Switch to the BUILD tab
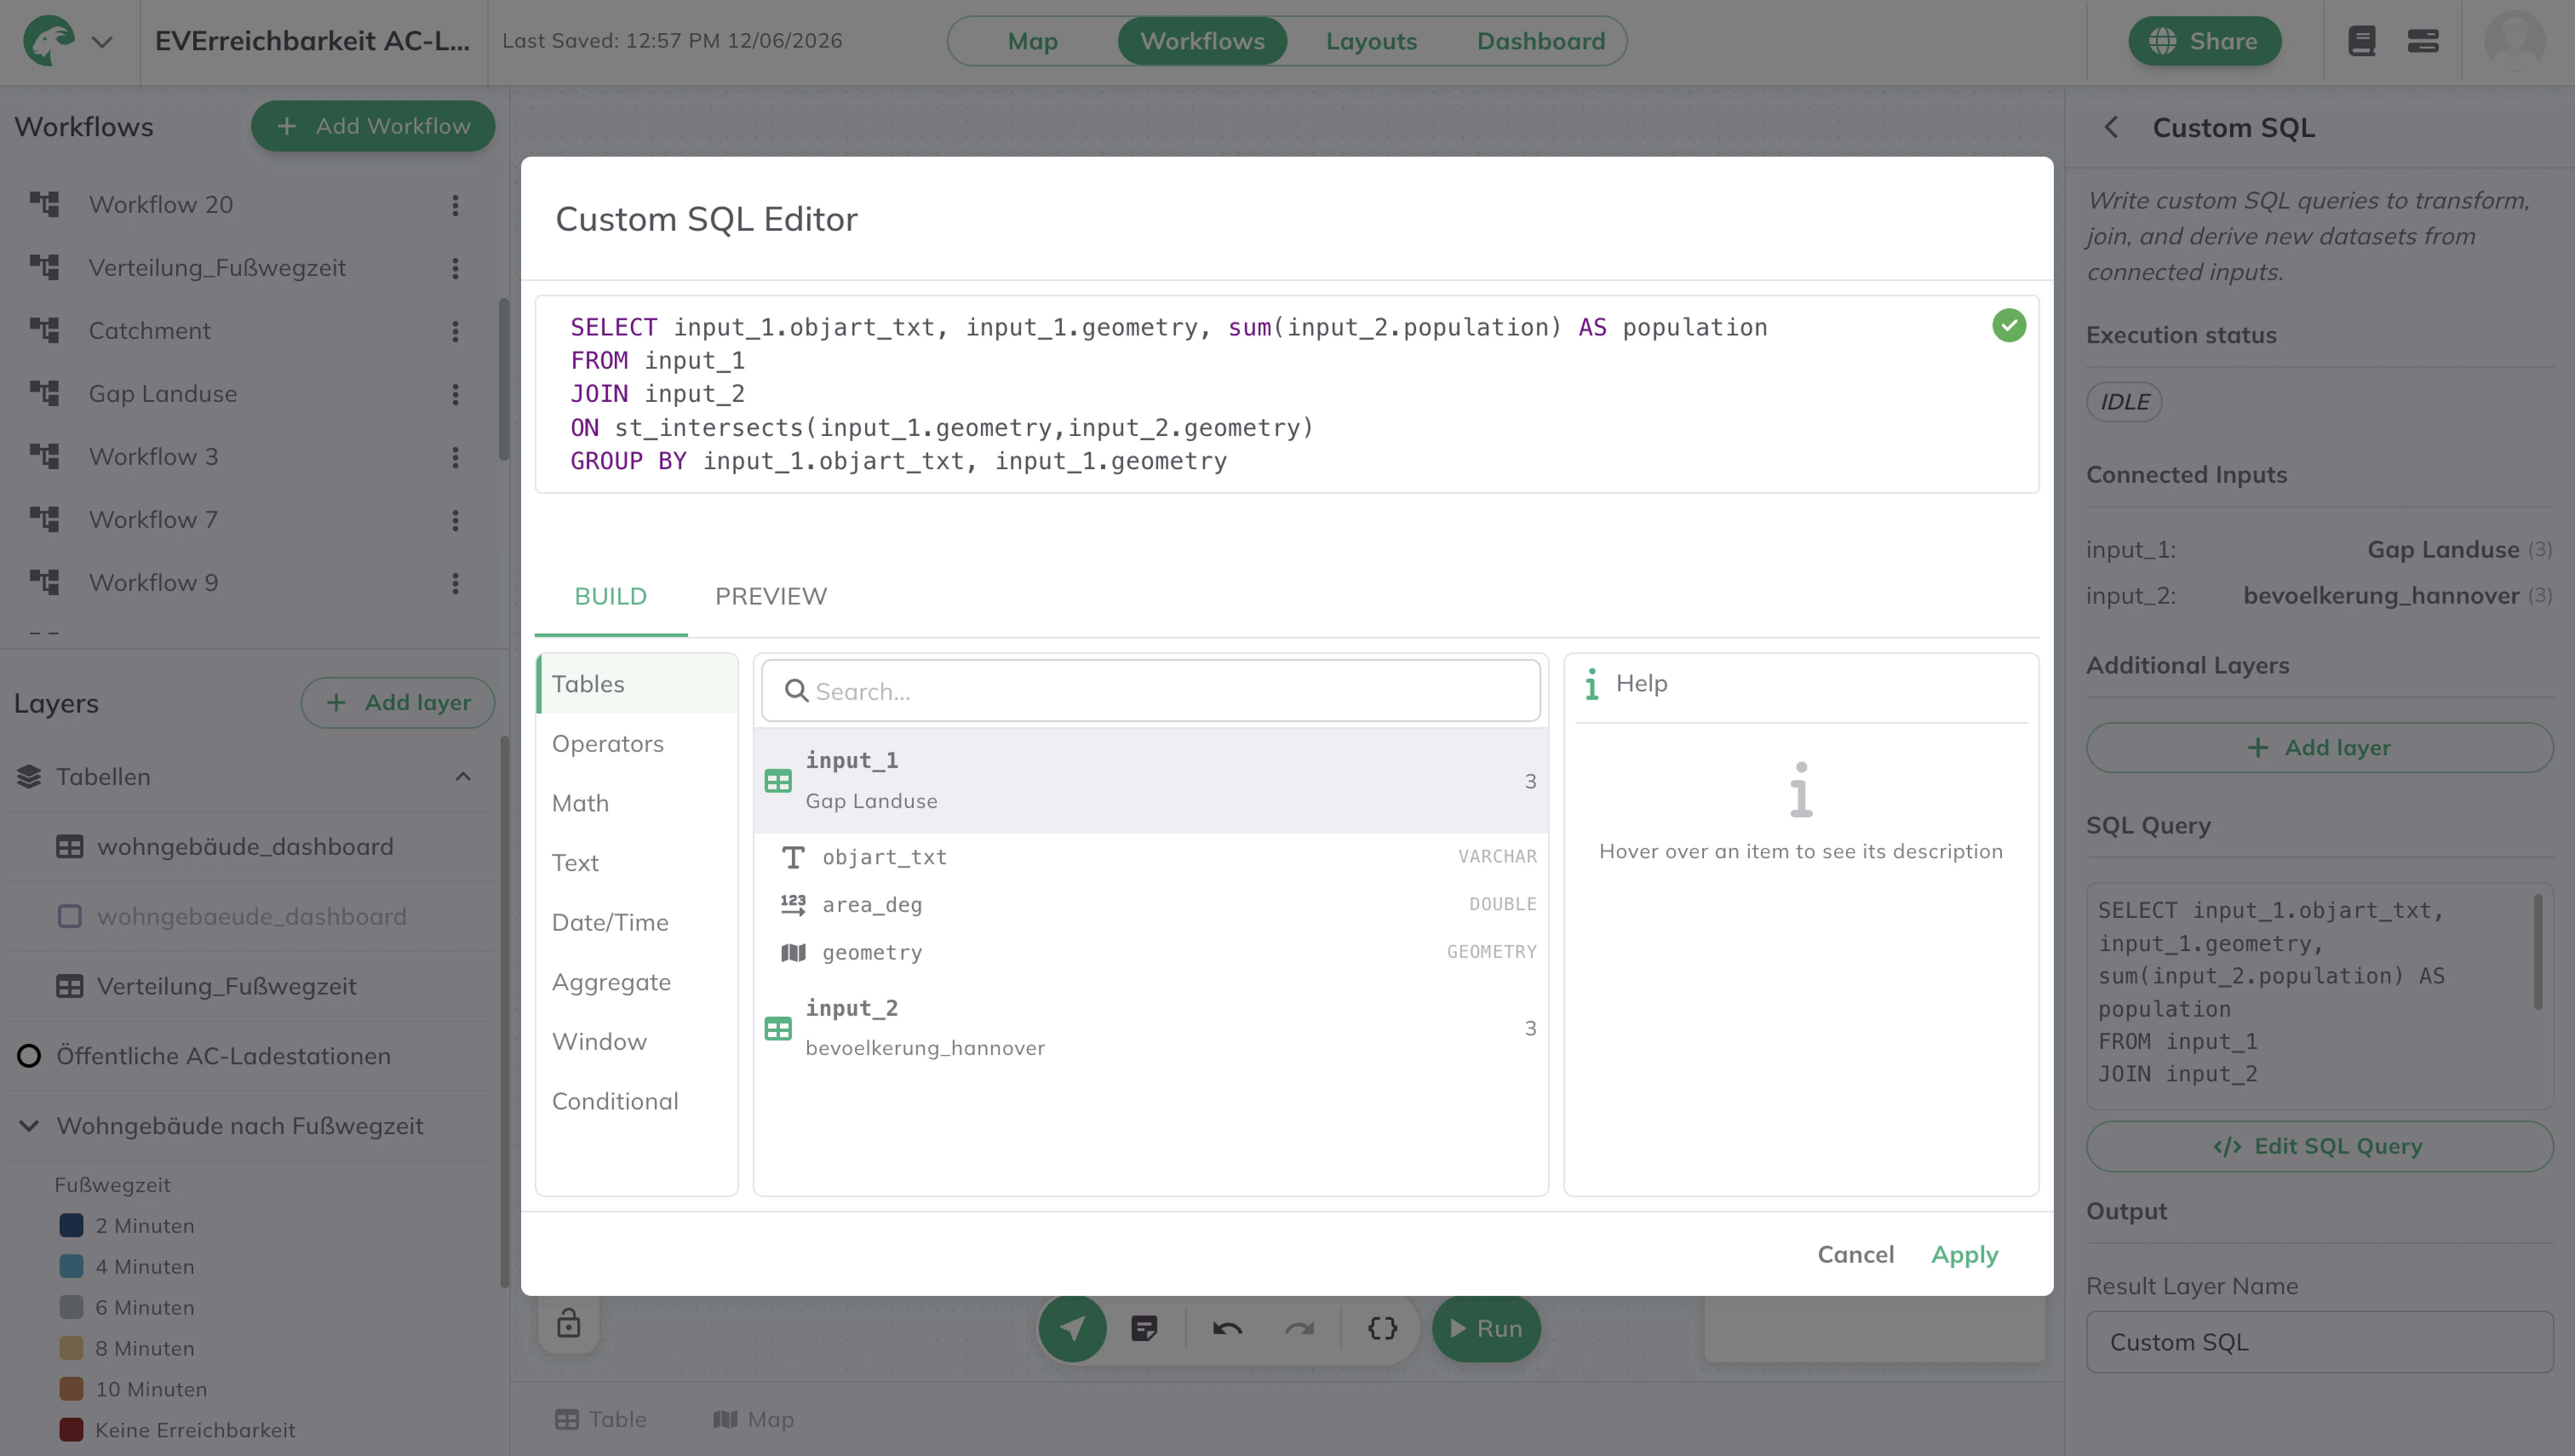This screenshot has width=2575, height=1456. pyautogui.click(x=610, y=597)
